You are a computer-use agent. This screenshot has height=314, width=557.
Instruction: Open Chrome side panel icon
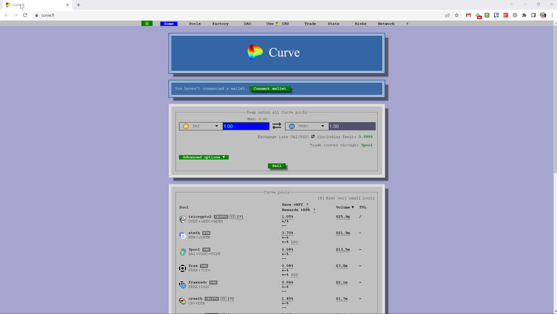coord(533,15)
